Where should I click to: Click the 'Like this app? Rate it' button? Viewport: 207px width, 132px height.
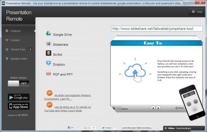tap(137, 128)
